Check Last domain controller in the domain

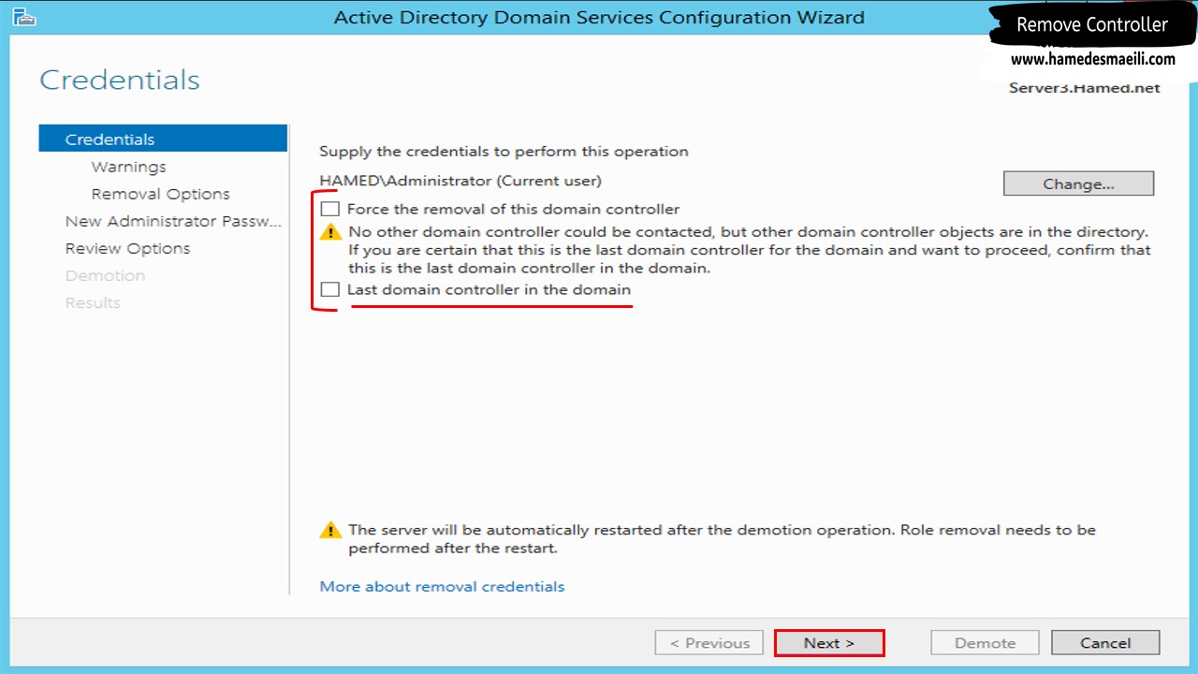329,290
